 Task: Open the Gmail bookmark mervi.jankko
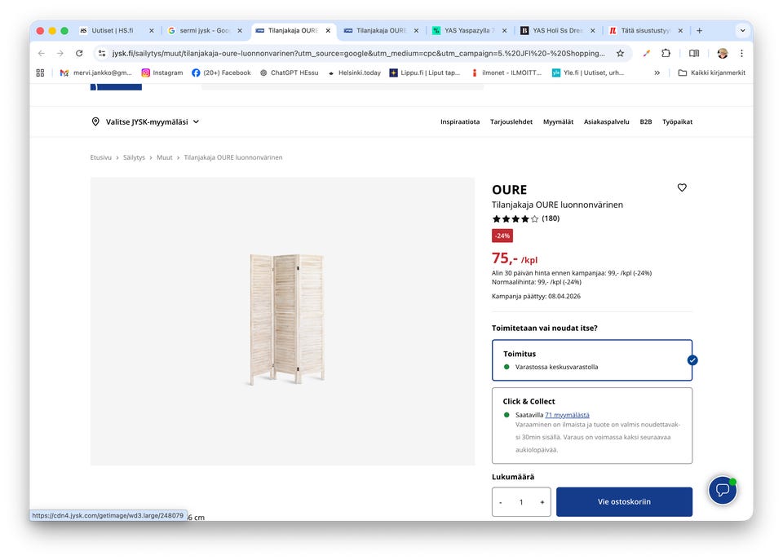(x=96, y=73)
